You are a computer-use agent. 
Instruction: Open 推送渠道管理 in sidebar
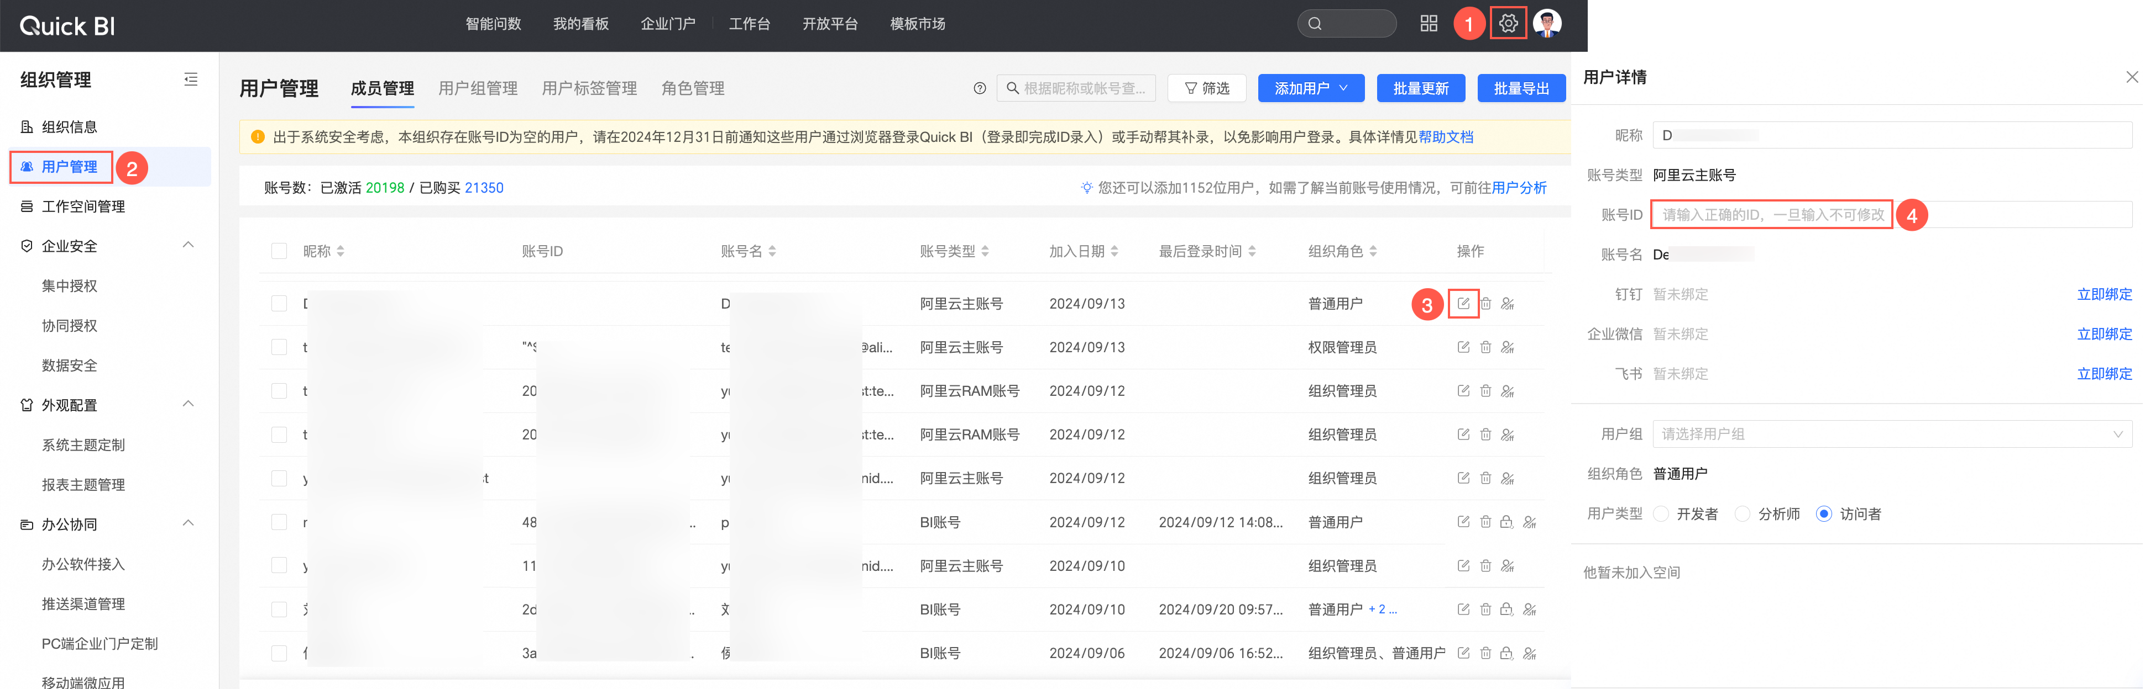[83, 603]
